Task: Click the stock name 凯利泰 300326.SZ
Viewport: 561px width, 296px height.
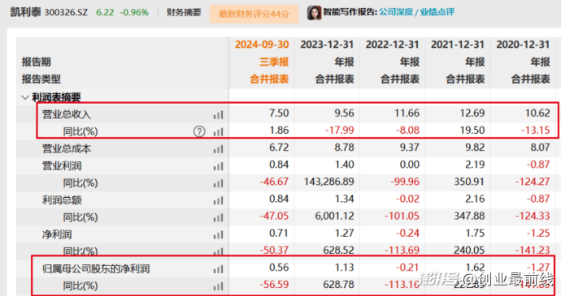Action: point(49,12)
